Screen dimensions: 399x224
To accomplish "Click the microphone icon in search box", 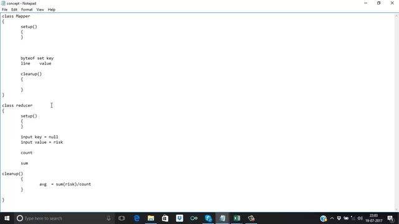I will (x=108, y=218).
